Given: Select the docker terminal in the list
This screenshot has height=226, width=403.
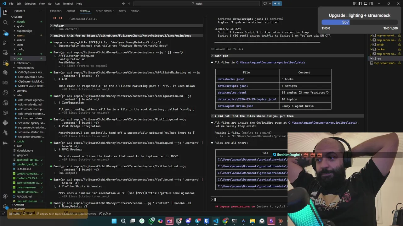Looking at the screenshot, I should pos(380,49).
